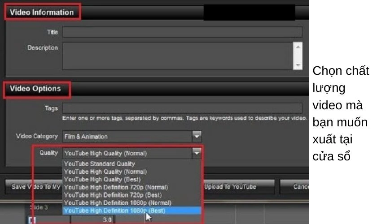The image size is (377, 224).
Task: Open the Video Category dropdown arrow
Action: (x=197, y=136)
